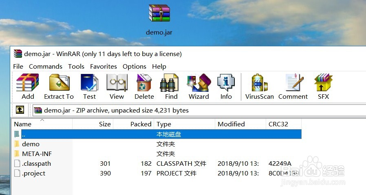Click the '本地磁盘' type cell
The image size is (366, 195).
pyautogui.click(x=168, y=134)
